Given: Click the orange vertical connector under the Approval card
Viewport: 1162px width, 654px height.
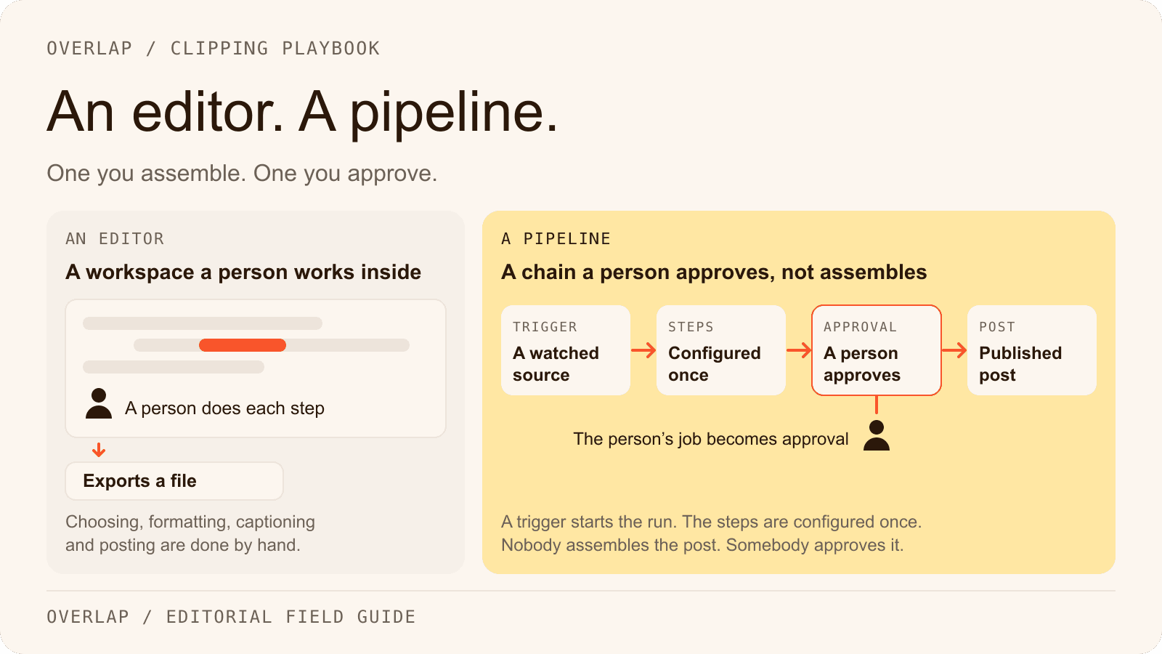Looking at the screenshot, I should 877,405.
